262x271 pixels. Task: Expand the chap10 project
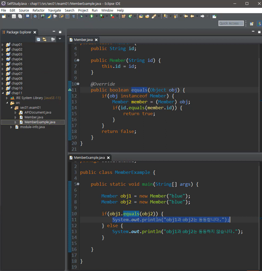(x=2, y=88)
